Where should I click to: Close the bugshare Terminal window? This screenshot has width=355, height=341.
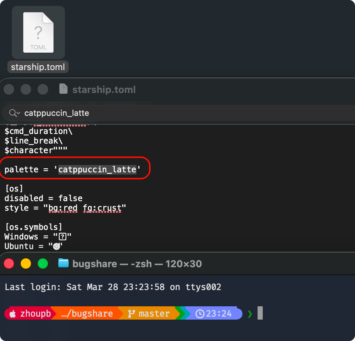[9, 263]
